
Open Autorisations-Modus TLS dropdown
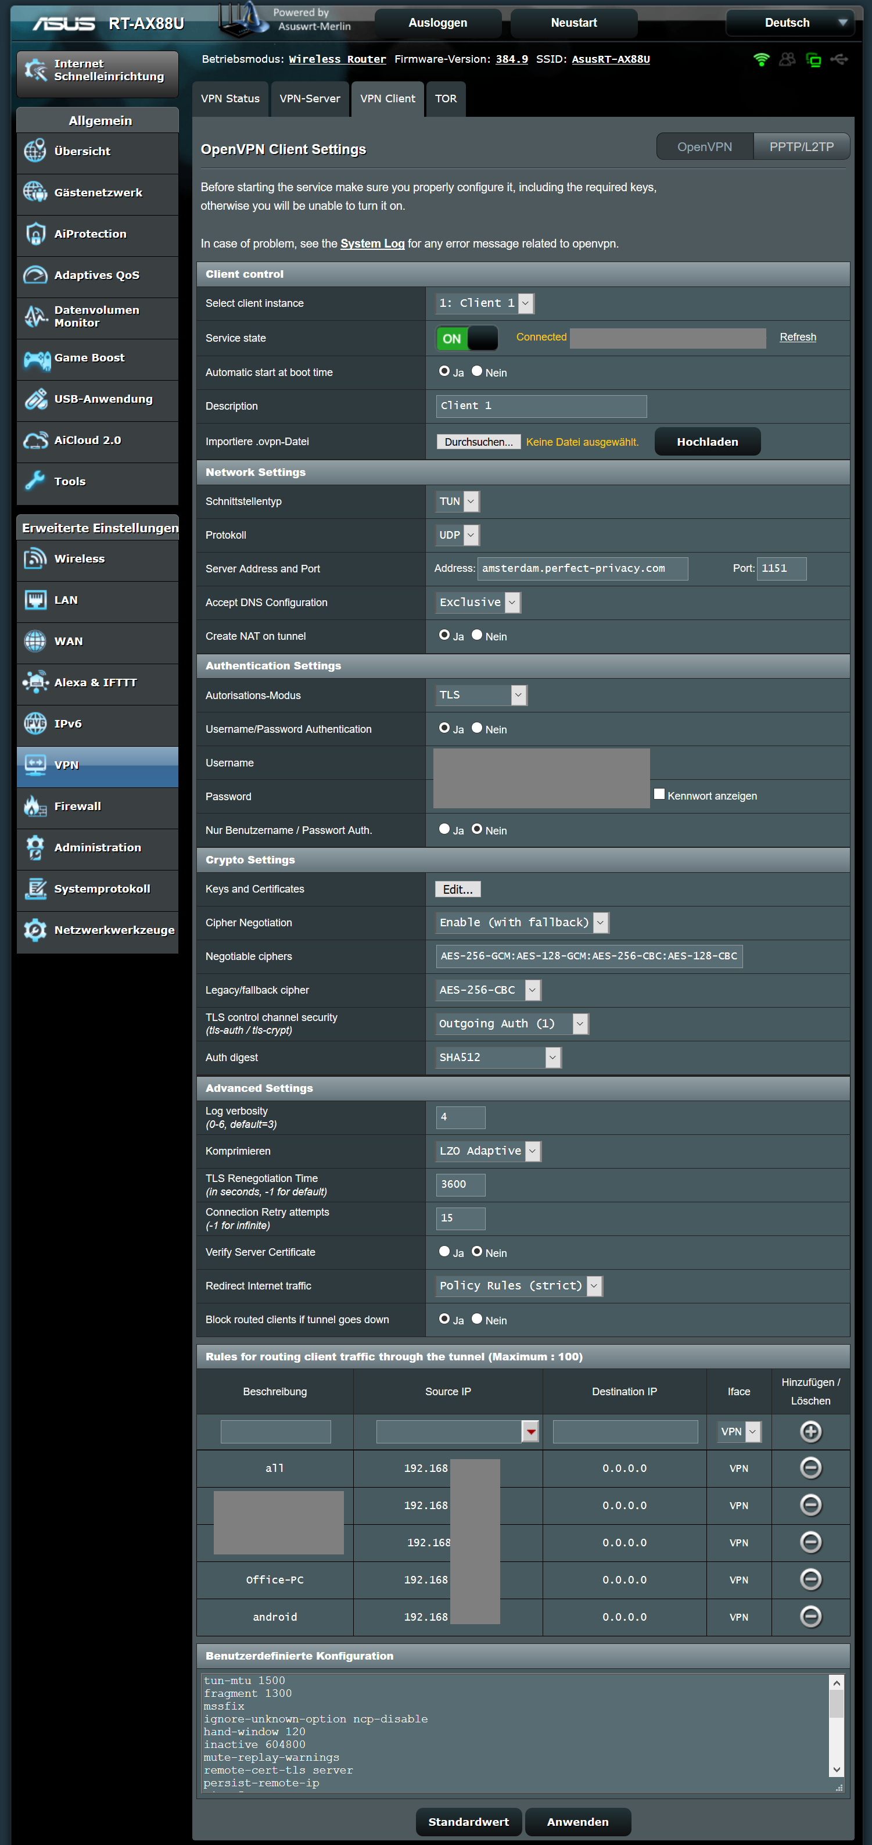(482, 695)
